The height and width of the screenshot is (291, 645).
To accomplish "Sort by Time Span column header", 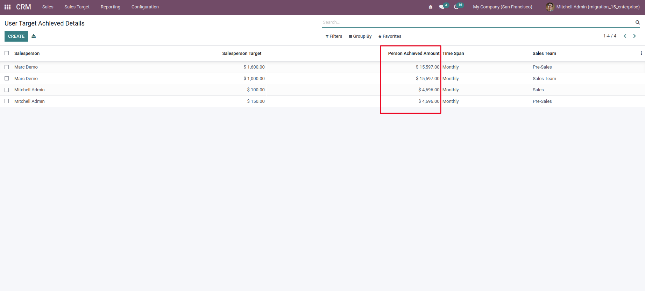I will click(x=453, y=54).
